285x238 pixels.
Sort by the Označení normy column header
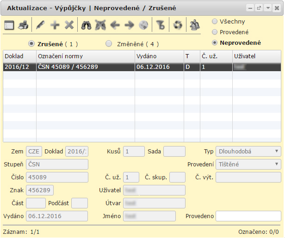click(85, 56)
